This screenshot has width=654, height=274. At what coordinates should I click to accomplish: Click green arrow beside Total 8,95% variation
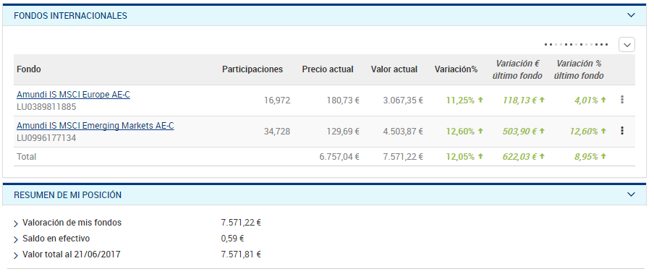(x=603, y=156)
